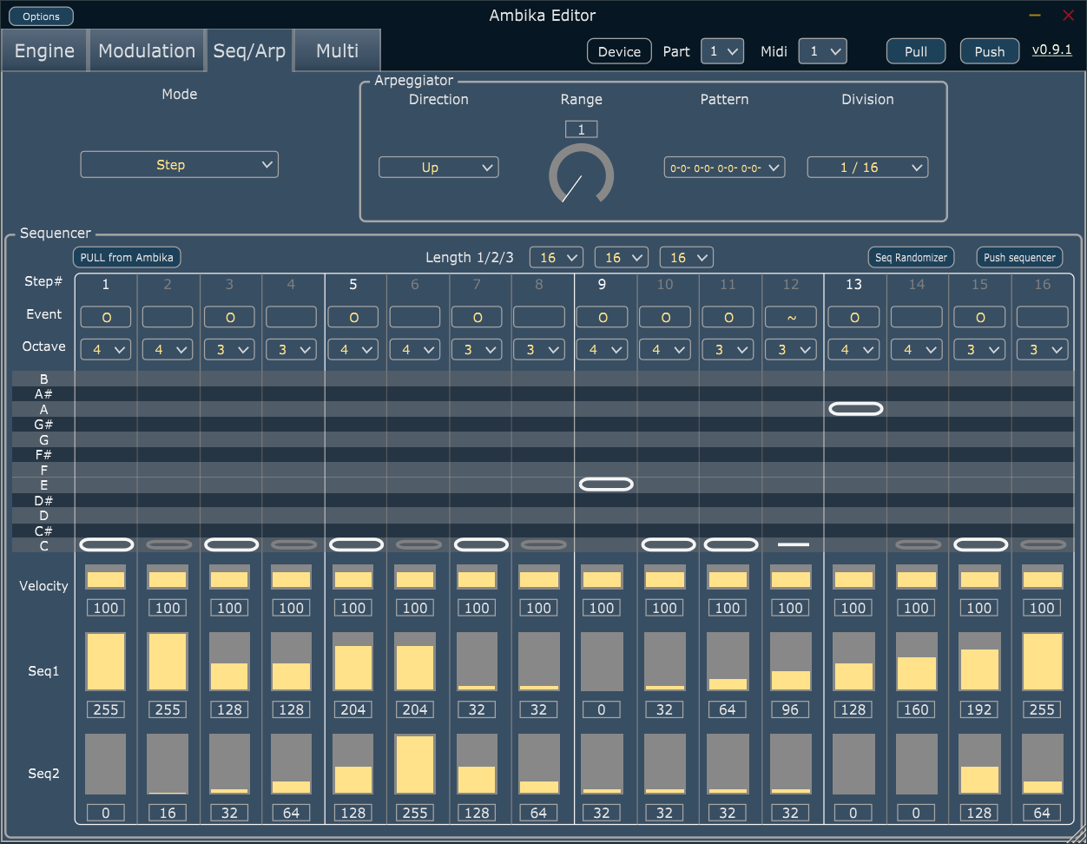Open Octave dropdown for step 9
The width and height of the screenshot is (1087, 844).
click(602, 349)
